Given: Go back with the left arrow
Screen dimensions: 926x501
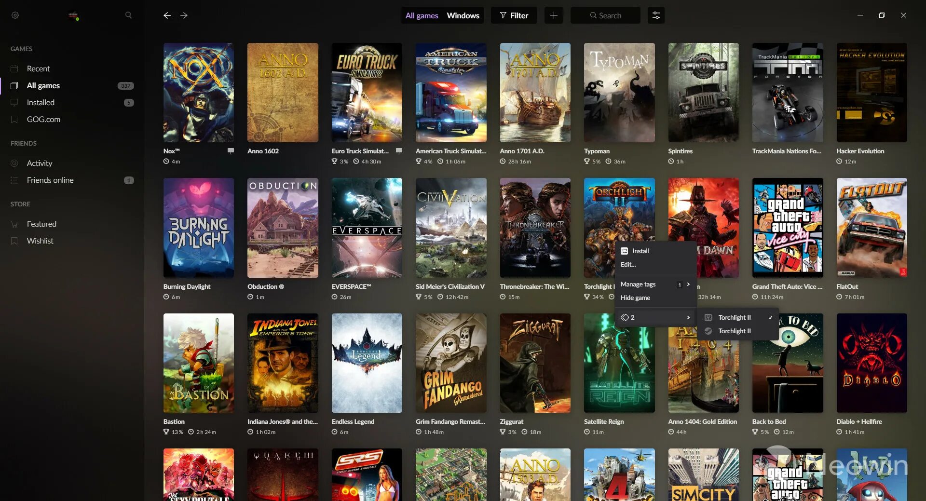Looking at the screenshot, I should pyautogui.click(x=167, y=15).
